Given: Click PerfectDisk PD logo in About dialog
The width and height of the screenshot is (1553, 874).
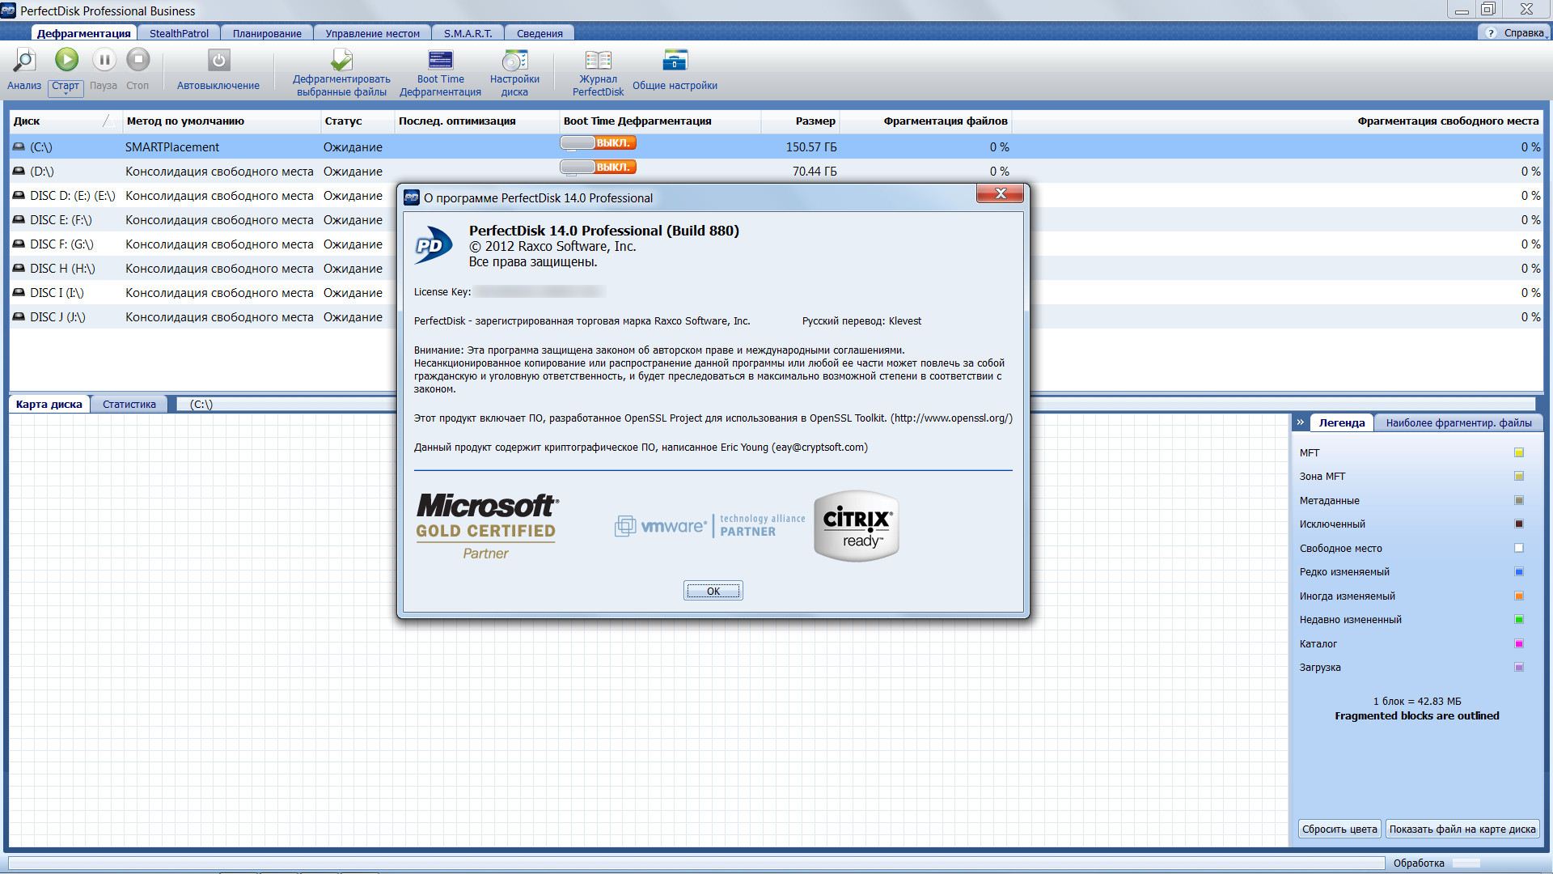Looking at the screenshot, I should tap(434, 245).
